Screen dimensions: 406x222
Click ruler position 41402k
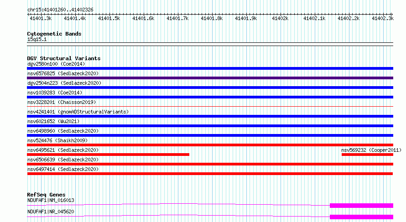(280, 18)
